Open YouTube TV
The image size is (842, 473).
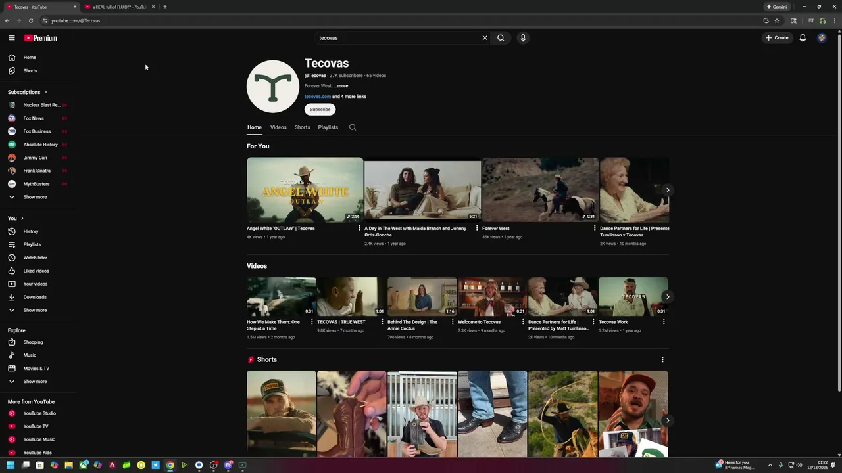click(x=36, y=426)
